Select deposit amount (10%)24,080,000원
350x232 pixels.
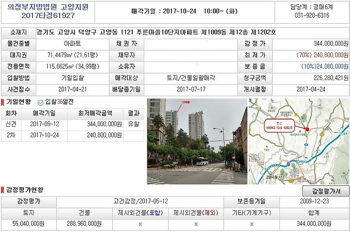325,66
